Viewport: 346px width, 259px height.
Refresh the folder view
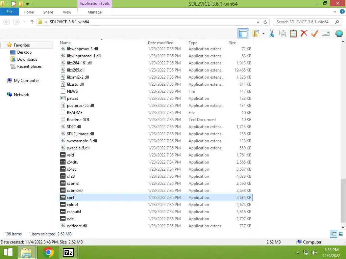point(265,22)
